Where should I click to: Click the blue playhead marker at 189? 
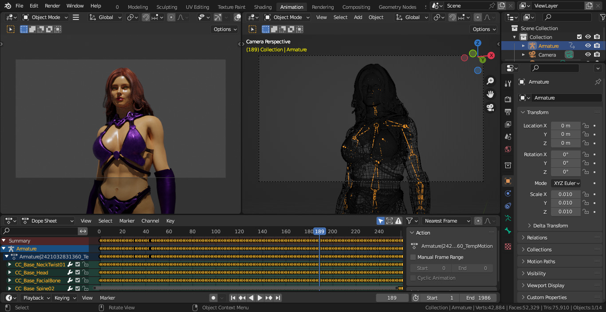click(x=319, y=231)
